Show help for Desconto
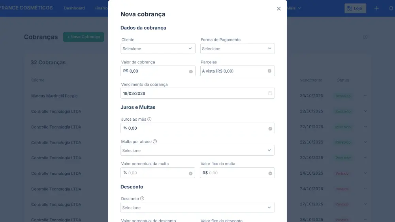This screenshot has height=222, width=395. 142,199
